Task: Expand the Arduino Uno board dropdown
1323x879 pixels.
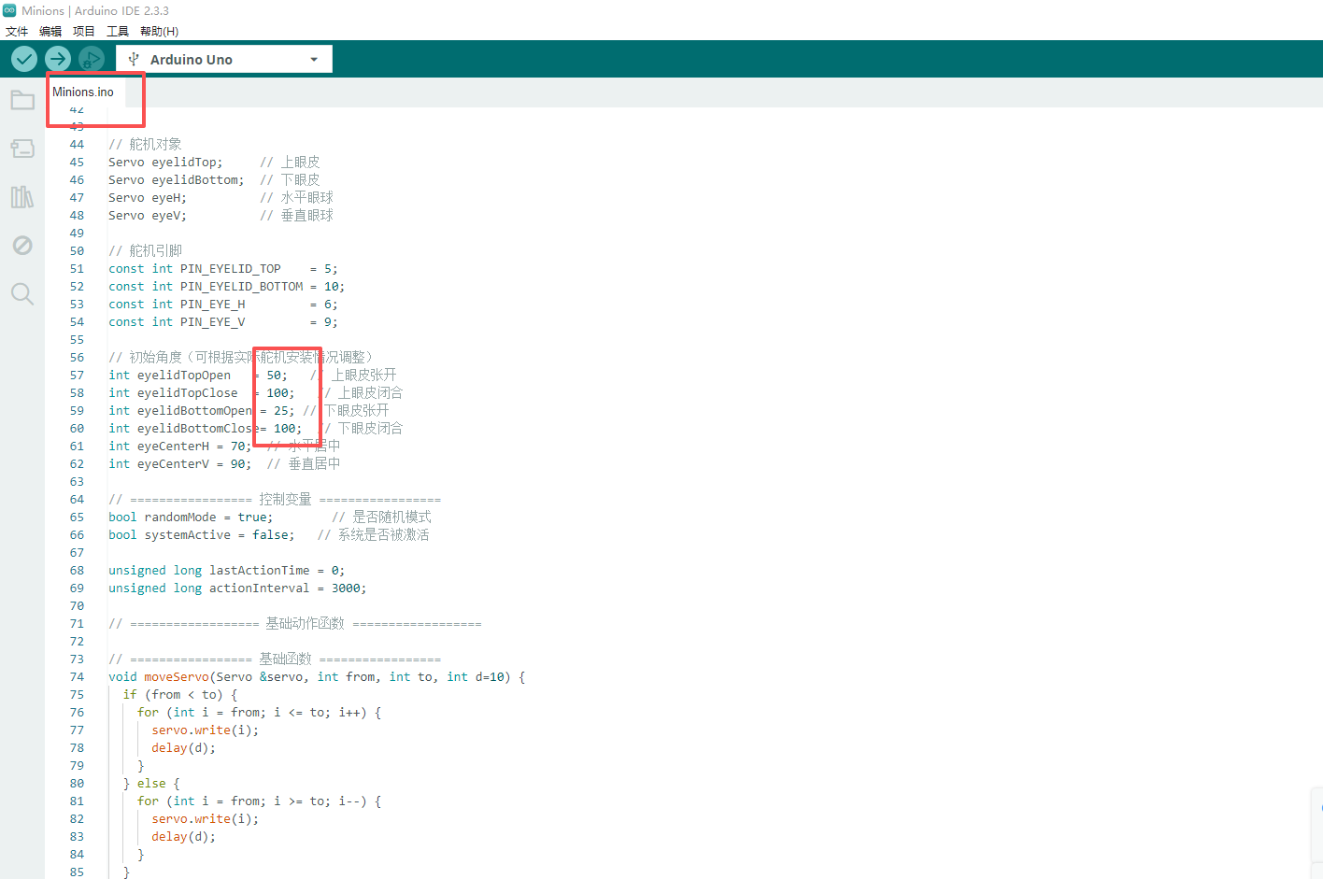Action: (314, 60)
